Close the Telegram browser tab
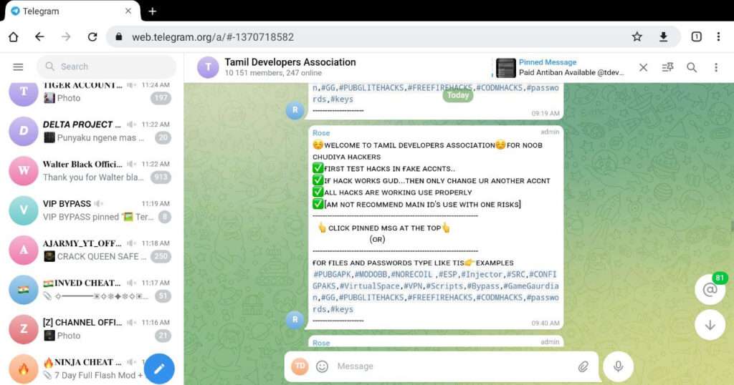Image resolution: width=734 pixels, height=385 pixels. (x=128, y=11)
